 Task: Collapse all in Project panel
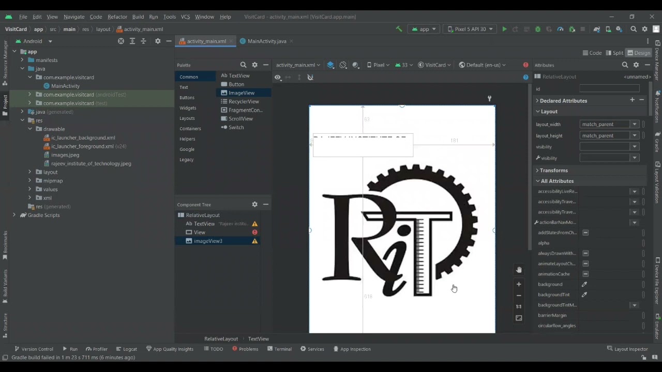tap(143, 41)
